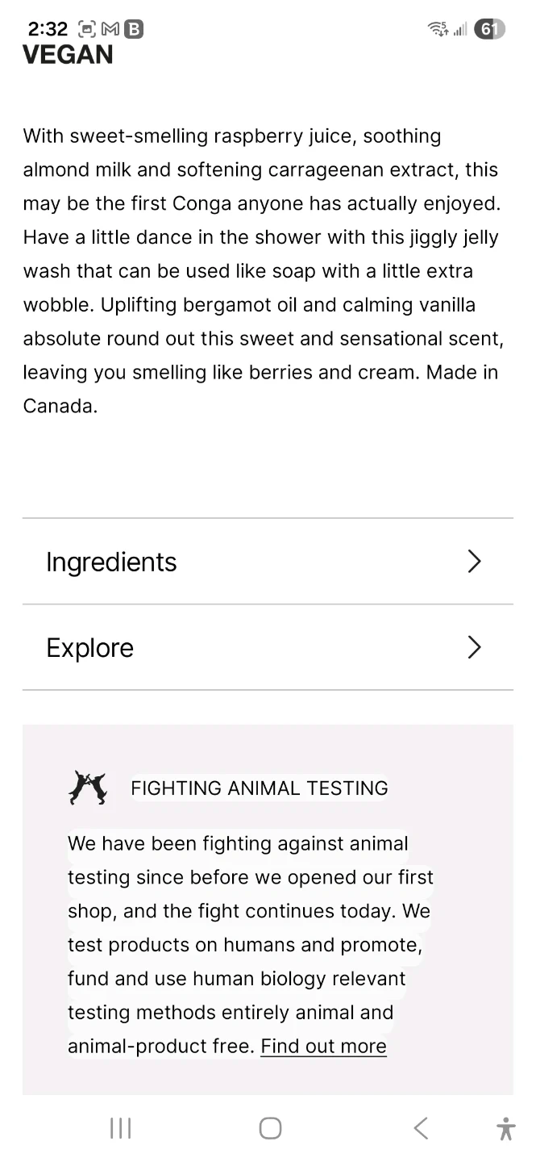The image size is (536, 1162).
Task: Open recent apps from the navigation bar
Action: (x=120, y=1128)
